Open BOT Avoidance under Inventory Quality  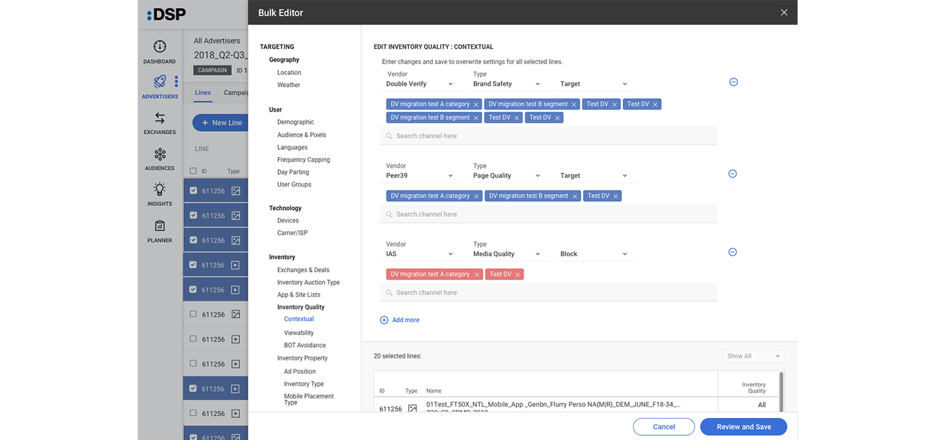pos(305,346)
